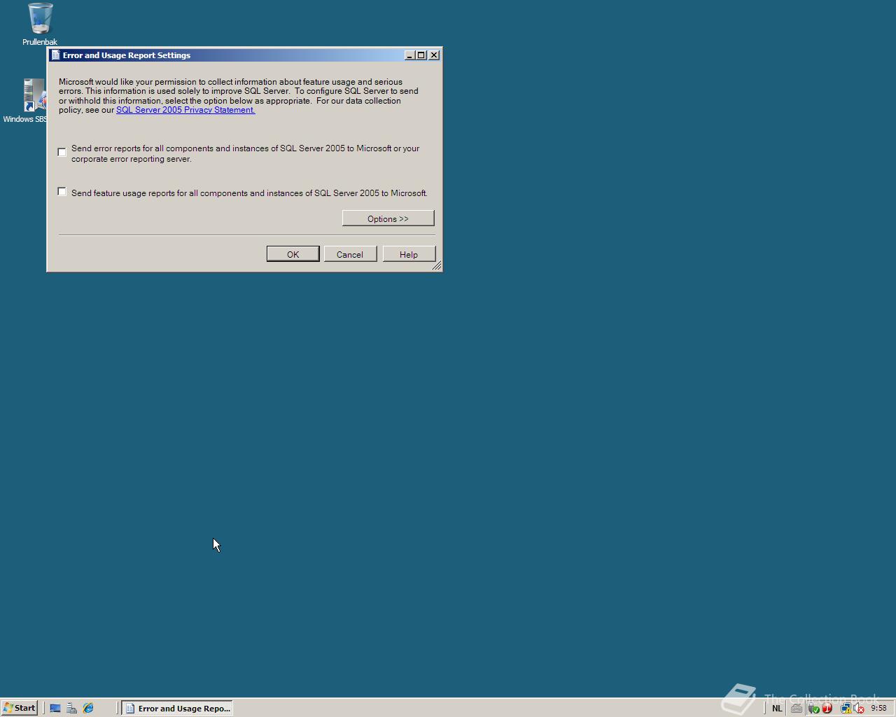Click Cancel in the report settings dialog

point(350,254)
